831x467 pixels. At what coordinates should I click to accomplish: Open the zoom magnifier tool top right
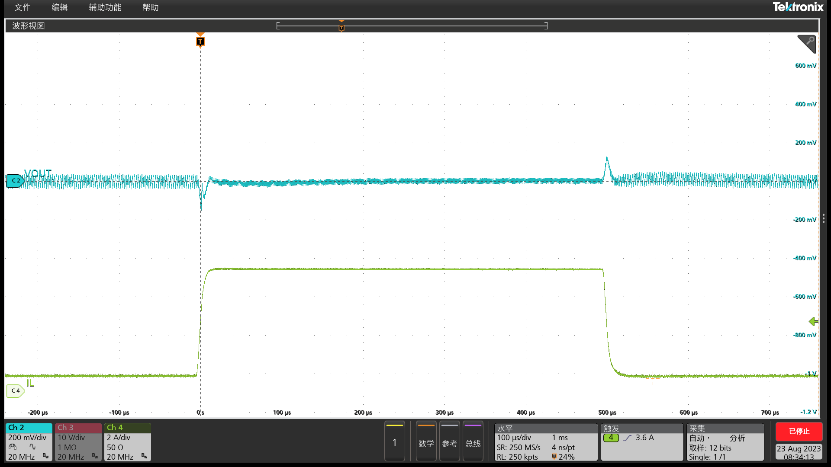pyautogui.click(x=807, y=44)
